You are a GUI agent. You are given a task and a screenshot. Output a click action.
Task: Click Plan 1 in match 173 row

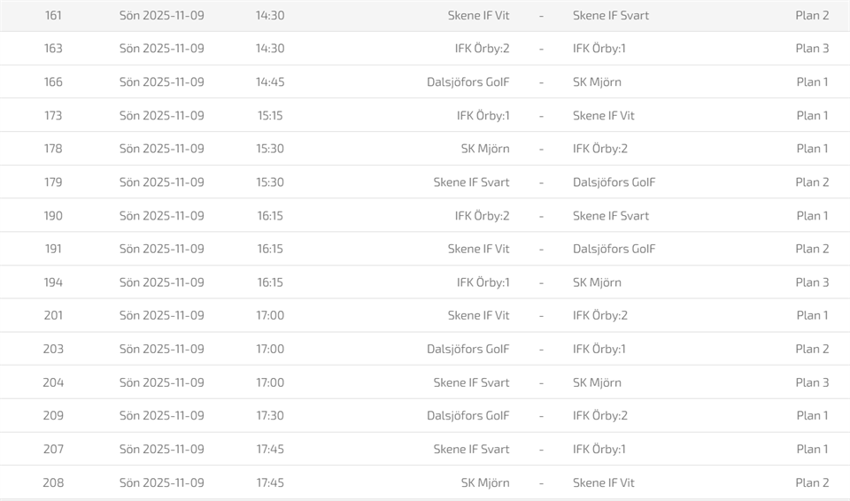click(x=812, y=116)
